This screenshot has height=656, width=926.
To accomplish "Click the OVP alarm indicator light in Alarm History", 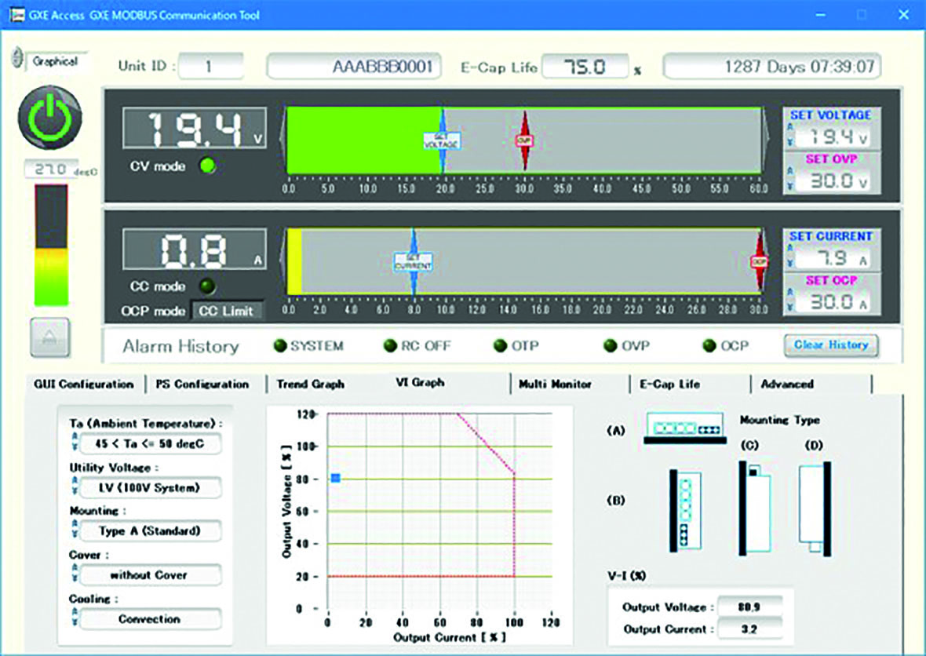I will tap(610, 345).
